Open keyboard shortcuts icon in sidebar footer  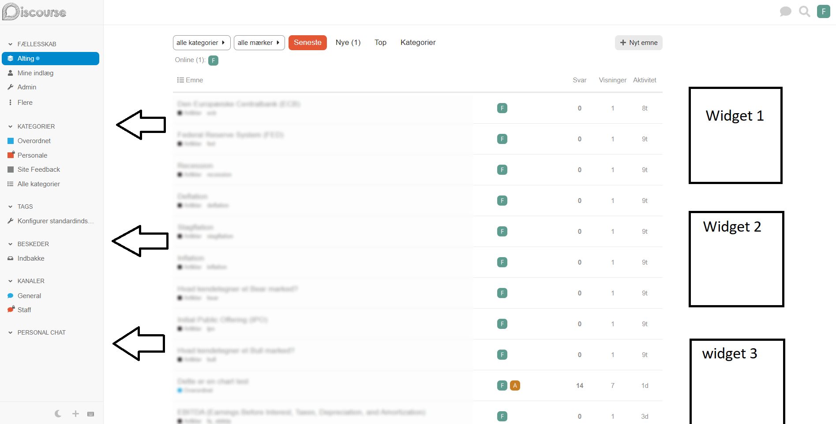pos(91,414)
